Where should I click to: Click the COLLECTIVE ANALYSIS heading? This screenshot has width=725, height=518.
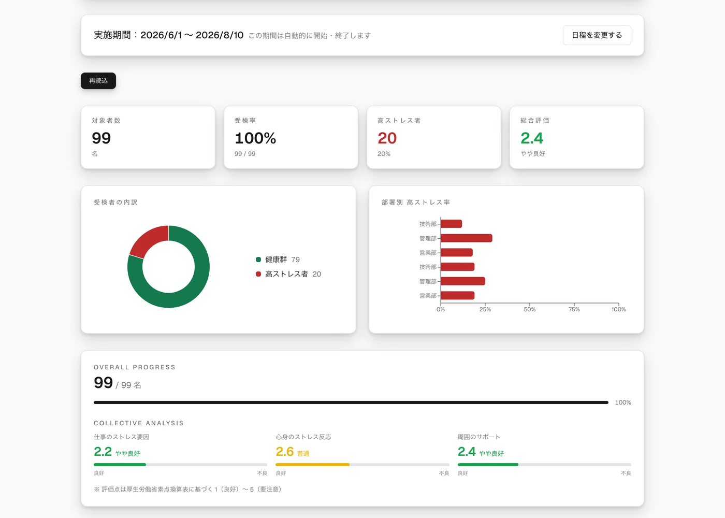click(x=139, y=423)
